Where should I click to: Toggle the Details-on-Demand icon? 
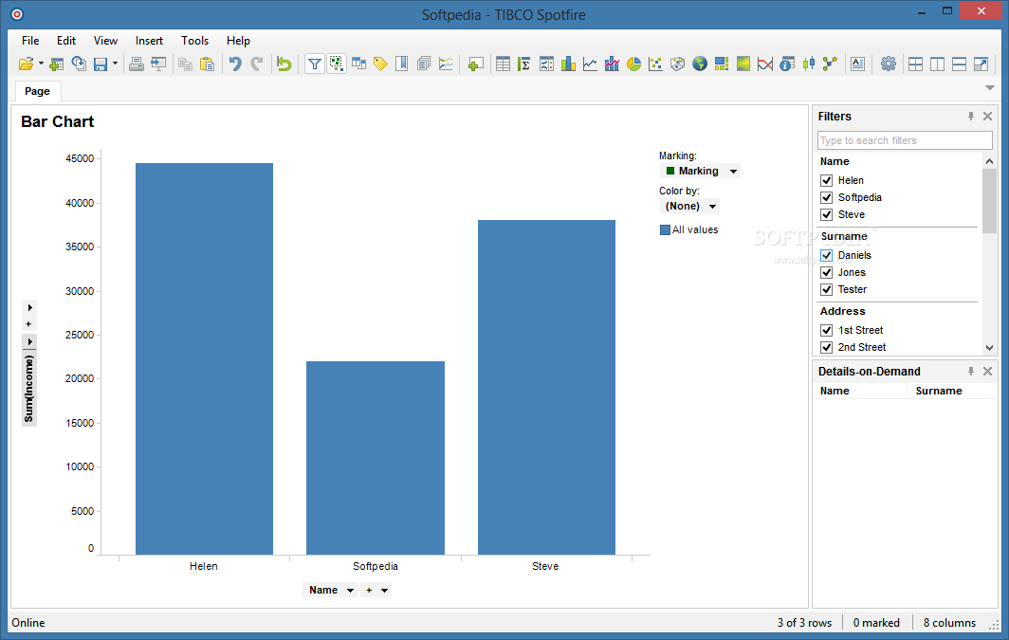[337, 64]
